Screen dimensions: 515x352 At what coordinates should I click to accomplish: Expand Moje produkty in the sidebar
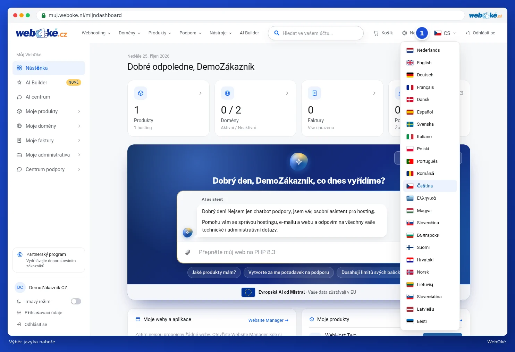(49, 111)
